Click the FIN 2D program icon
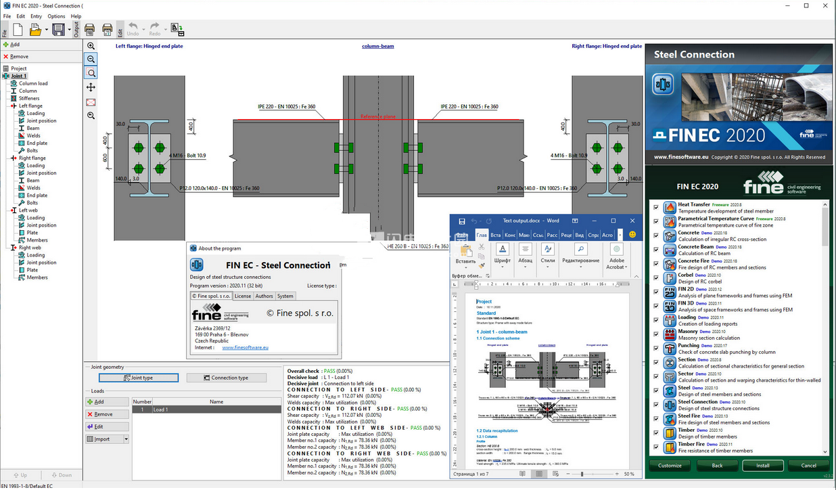This screenshot has height=490, width=836. [670, 292]
